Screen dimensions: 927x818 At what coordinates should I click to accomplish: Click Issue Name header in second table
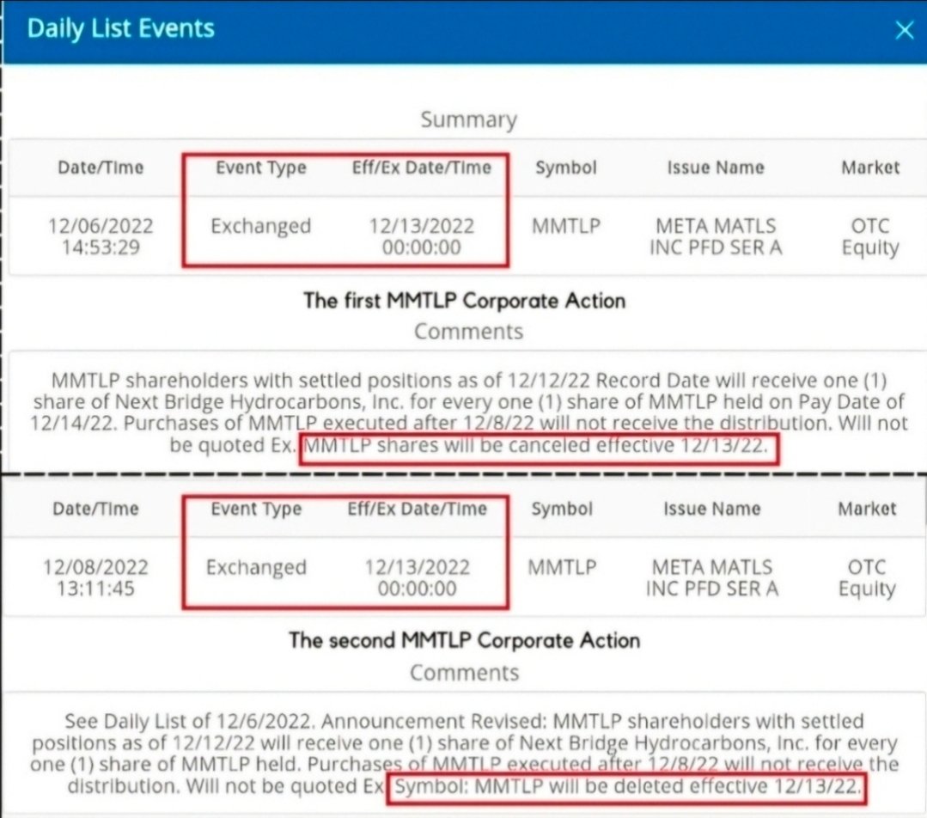[712, 510]
